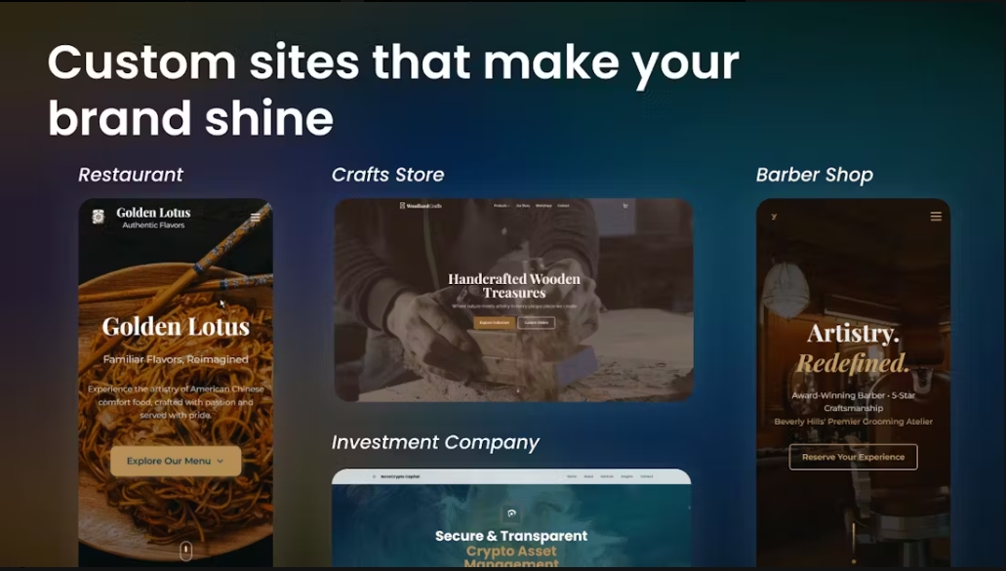Click the crypto capital site logo icon
1006x571 pixels.
(x=374, y=476)
